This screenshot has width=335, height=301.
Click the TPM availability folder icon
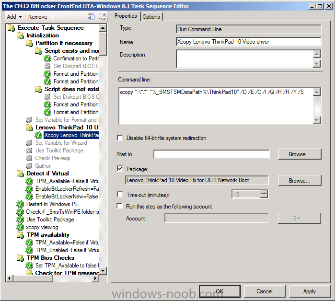point(20,235)
